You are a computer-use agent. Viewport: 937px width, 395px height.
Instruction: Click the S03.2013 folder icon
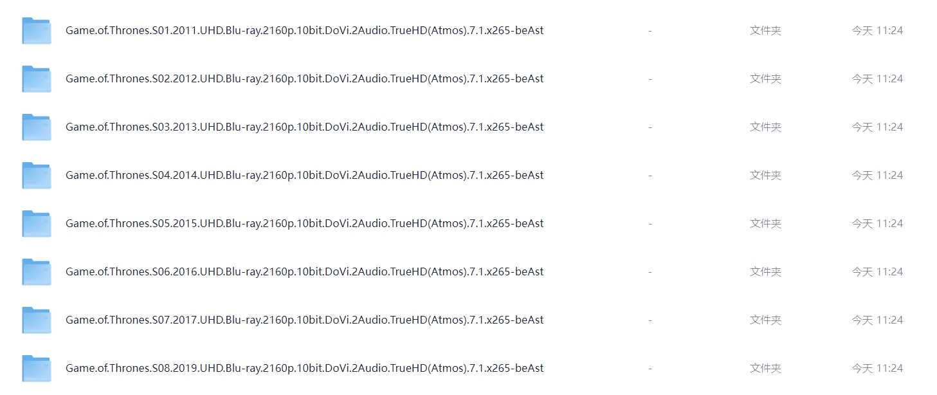click(x=37, y=127)
